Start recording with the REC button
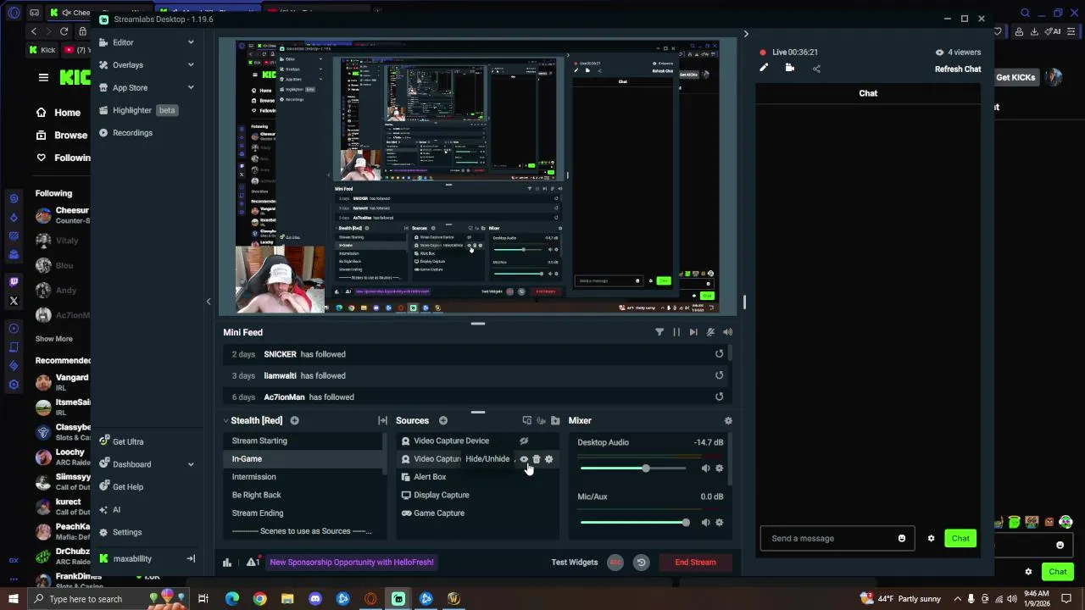1085x610 pixels. tap(615, 563)
